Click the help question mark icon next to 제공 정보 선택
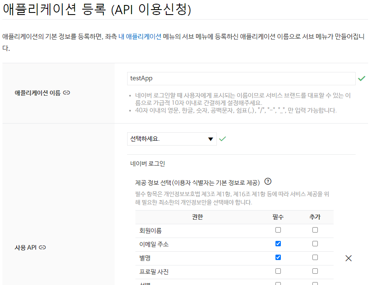371x285 pixels. pos(268,181)
